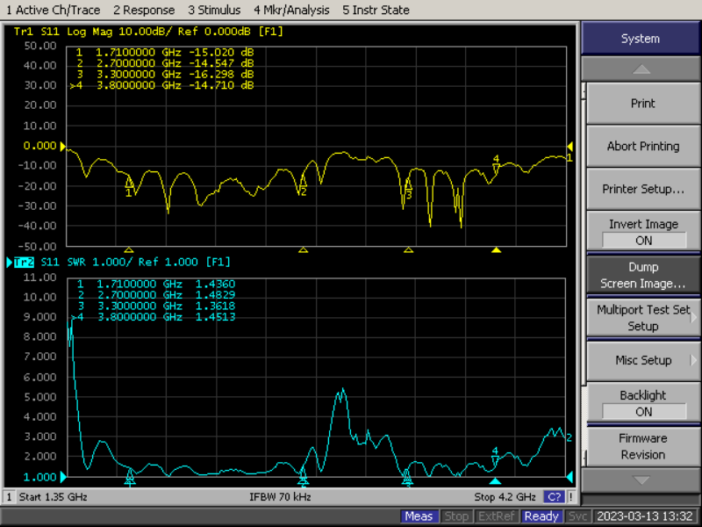Click filled marker 4 indicator below Log Mag graph
The image size is (702, 527).
coord(496,250)
